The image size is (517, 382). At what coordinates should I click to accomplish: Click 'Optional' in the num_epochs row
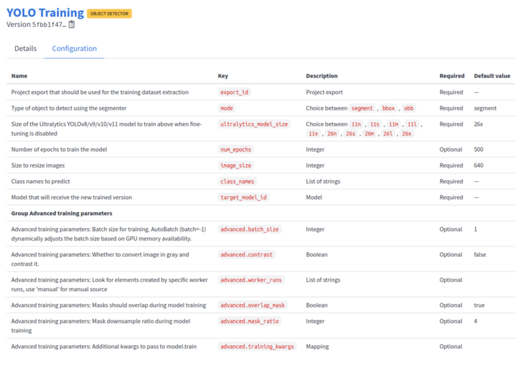(x=451, y=149)
